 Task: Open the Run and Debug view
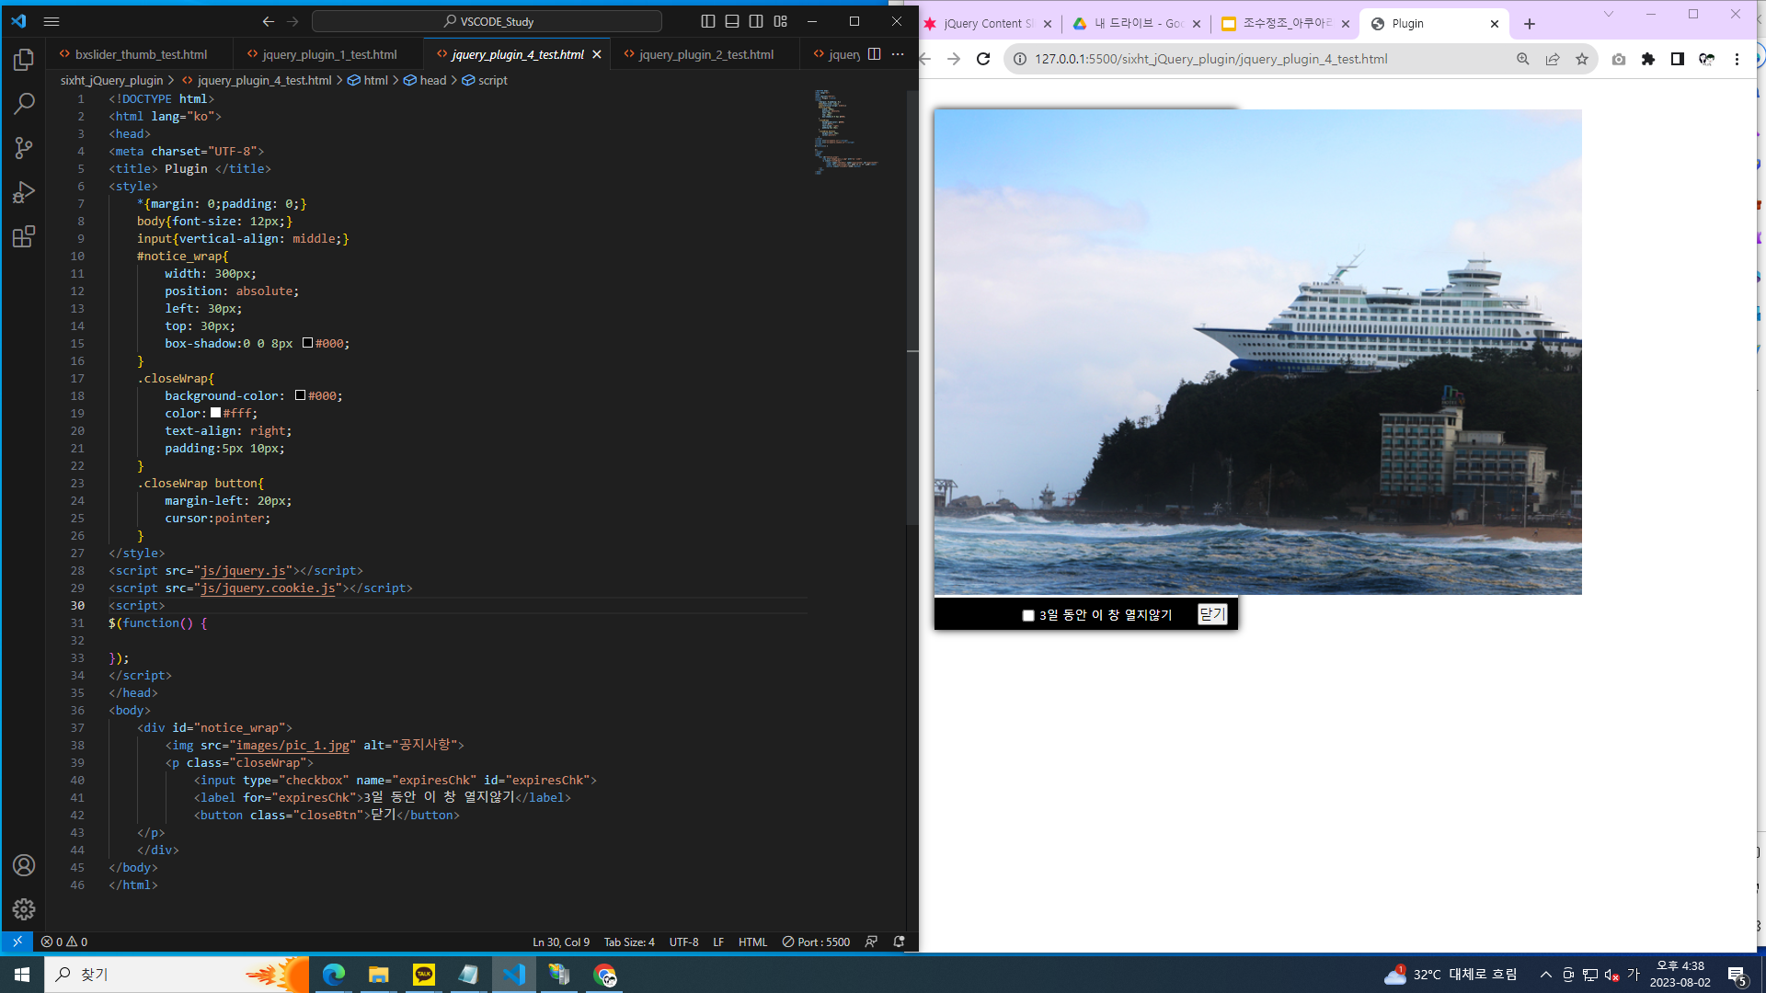click(x=24, y=192)
